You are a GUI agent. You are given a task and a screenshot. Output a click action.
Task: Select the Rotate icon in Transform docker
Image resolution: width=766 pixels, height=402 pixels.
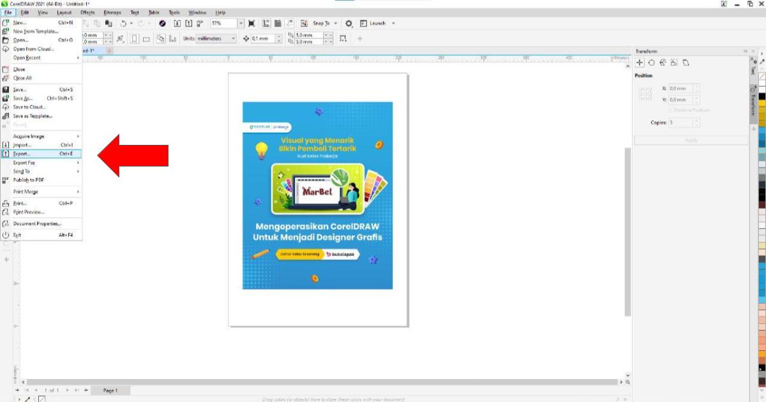pos(652,63)
